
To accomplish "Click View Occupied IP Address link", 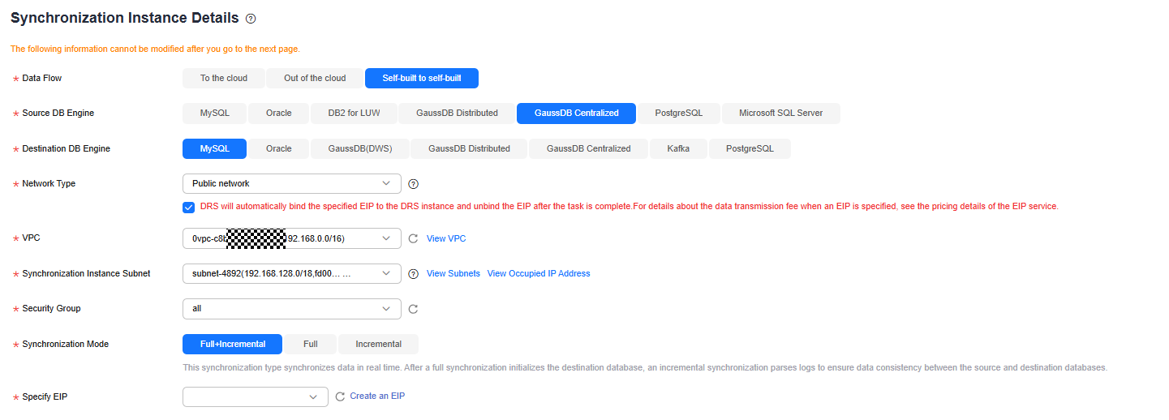I will [x=539, y=274].
